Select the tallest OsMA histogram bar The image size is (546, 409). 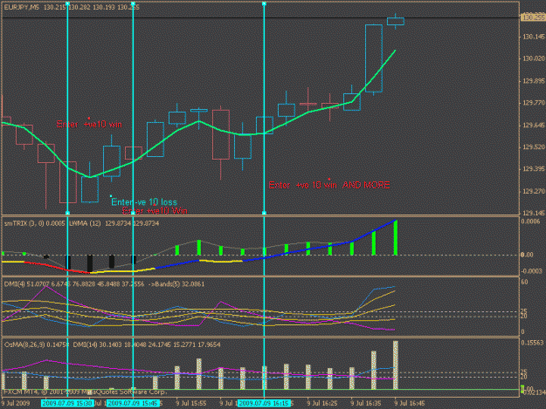(x=396, y=365)
